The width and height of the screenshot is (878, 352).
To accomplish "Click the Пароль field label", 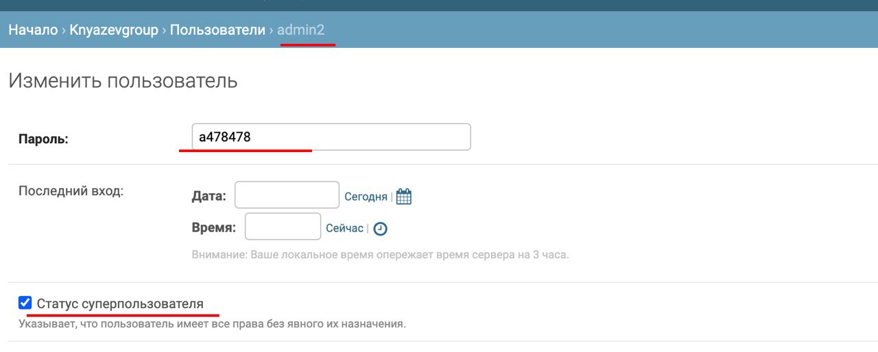I will pyautogui.click(x=43, y=139).
